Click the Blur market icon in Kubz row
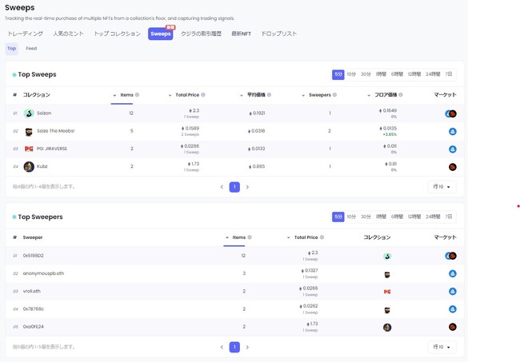The height and width of the screenshot is (362, 520). pos(452,167)
